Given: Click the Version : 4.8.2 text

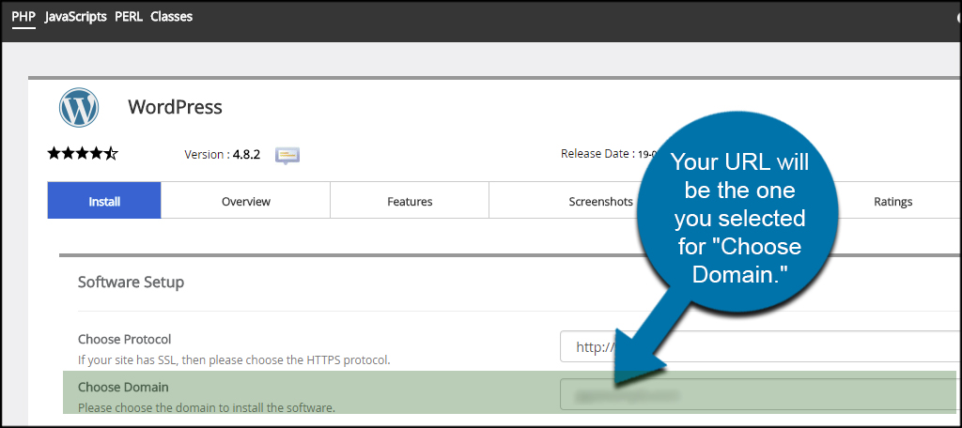Looking at the screenshot, I should coord(222,155).
